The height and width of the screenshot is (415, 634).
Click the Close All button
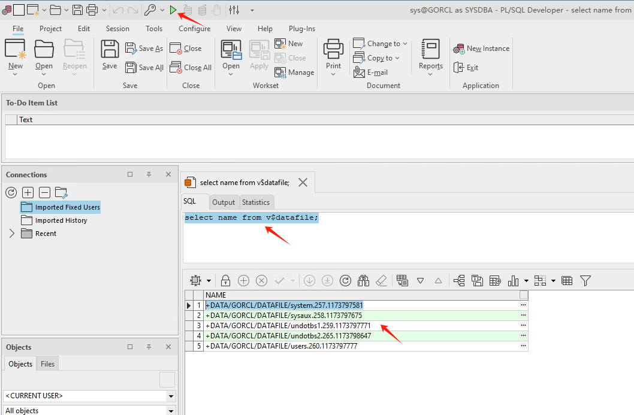[x=191, y=68]
